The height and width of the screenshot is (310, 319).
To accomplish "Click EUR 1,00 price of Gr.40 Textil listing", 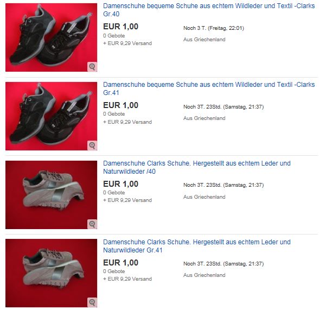I will click(120, 27).
